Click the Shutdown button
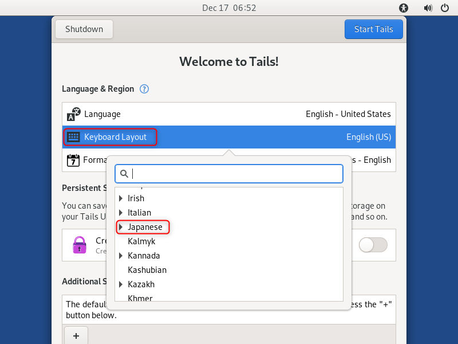Viewport: 458px width, 344px height. point(84,29)
